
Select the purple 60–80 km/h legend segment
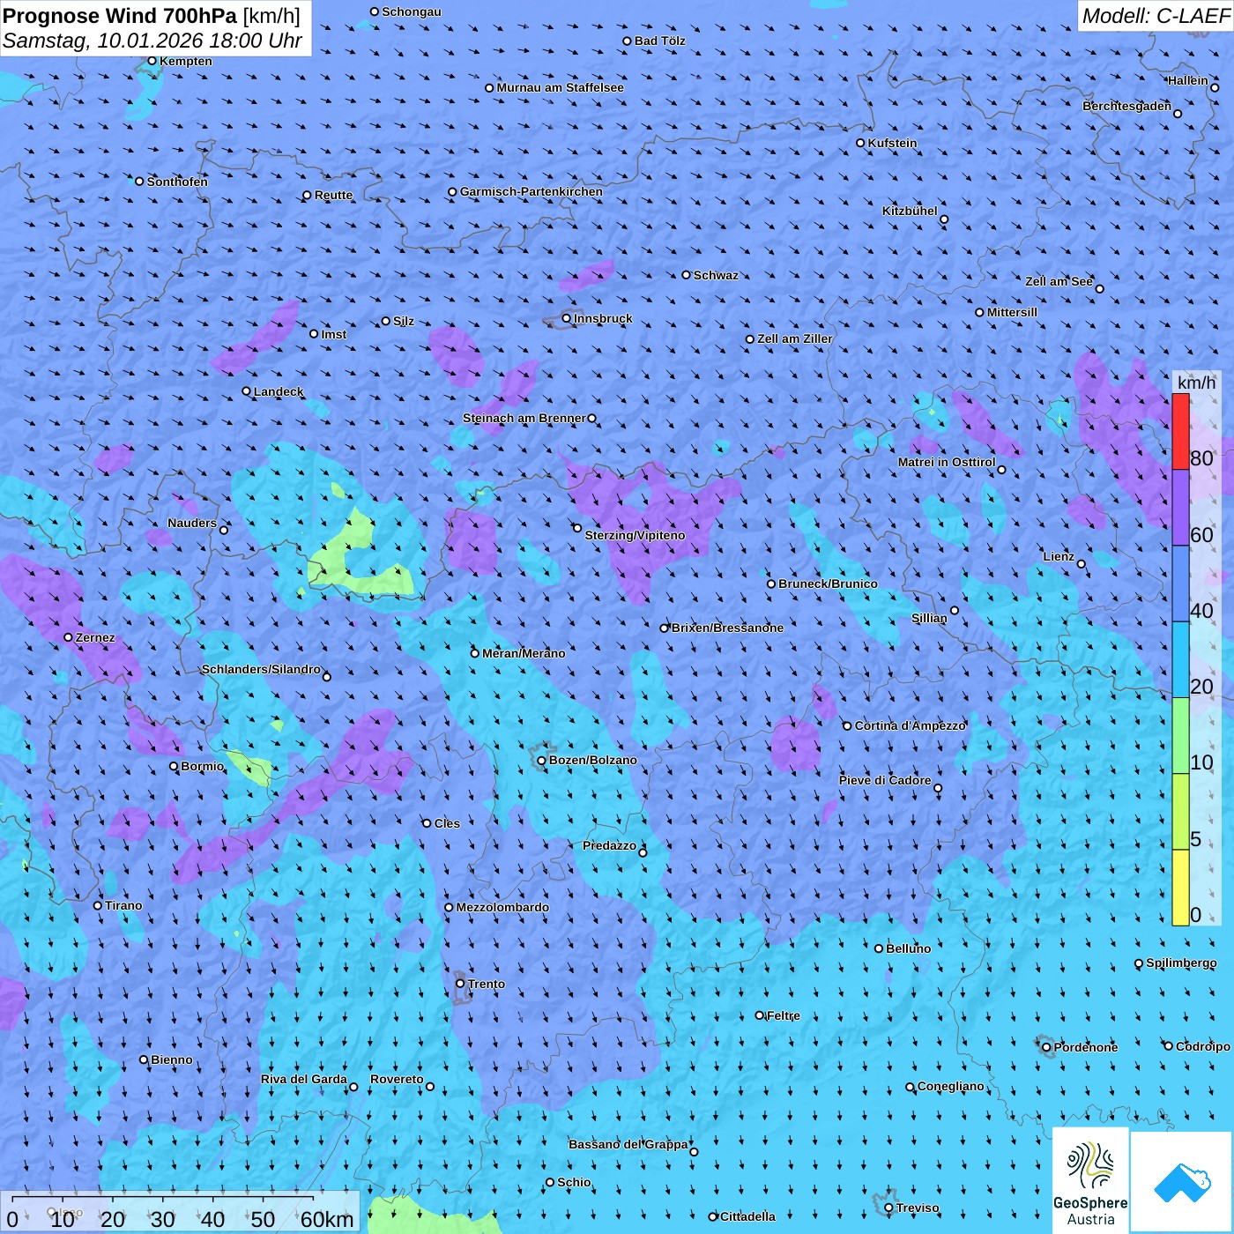tap(1180, 508)
